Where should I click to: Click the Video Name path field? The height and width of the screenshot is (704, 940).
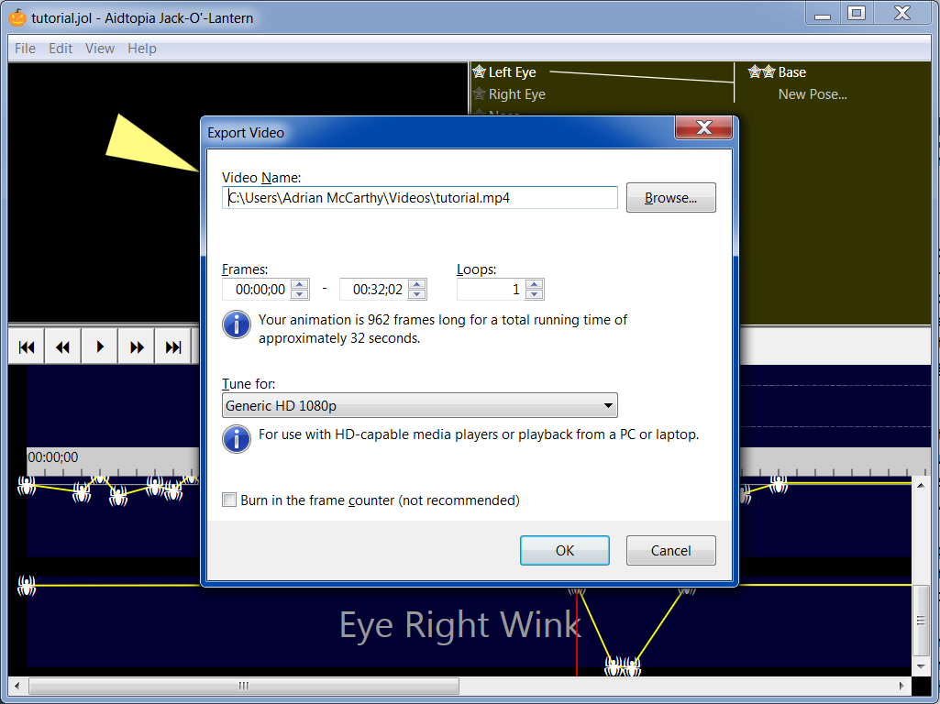point(420,198)
